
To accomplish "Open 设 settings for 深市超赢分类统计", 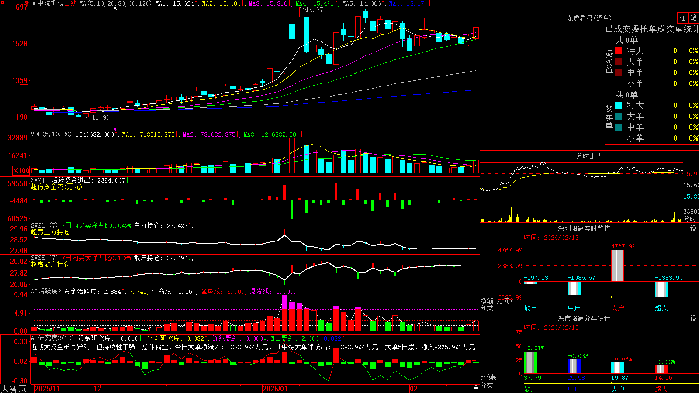I will [693, 318].
